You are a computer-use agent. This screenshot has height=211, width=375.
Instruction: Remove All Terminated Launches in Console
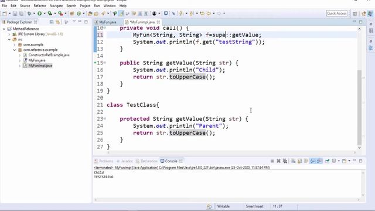coord(285,161)
